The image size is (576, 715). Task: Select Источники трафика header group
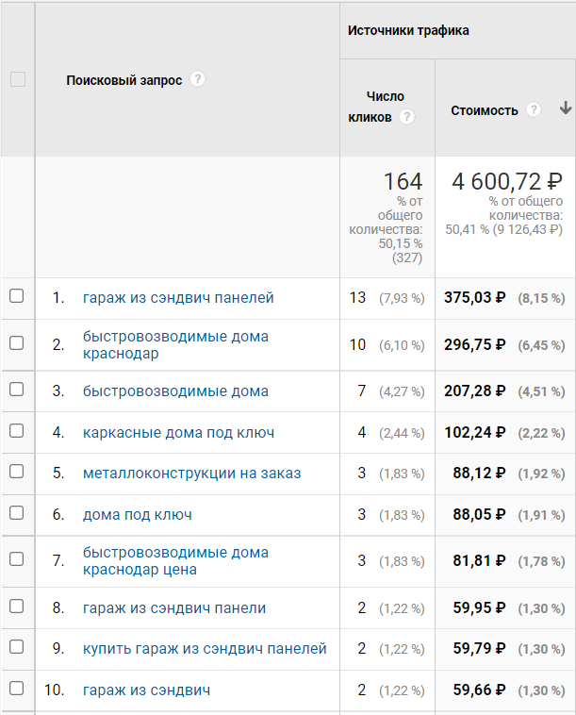tap(408, 30)
